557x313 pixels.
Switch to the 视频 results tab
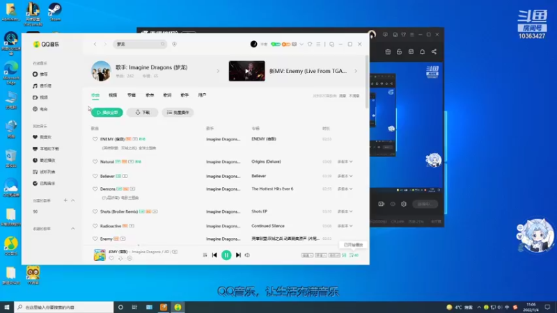113,95
